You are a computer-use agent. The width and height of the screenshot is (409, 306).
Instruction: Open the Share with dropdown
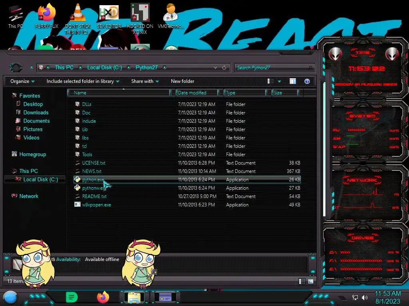(x=145, y=81)
